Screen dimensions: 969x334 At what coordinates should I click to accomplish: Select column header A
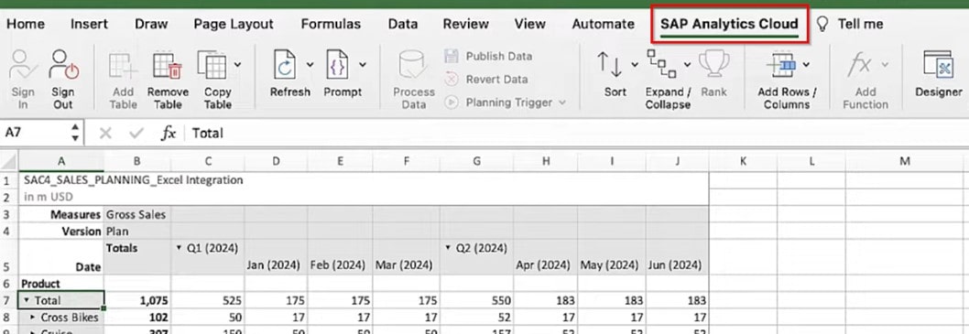[x=61, y=161]
